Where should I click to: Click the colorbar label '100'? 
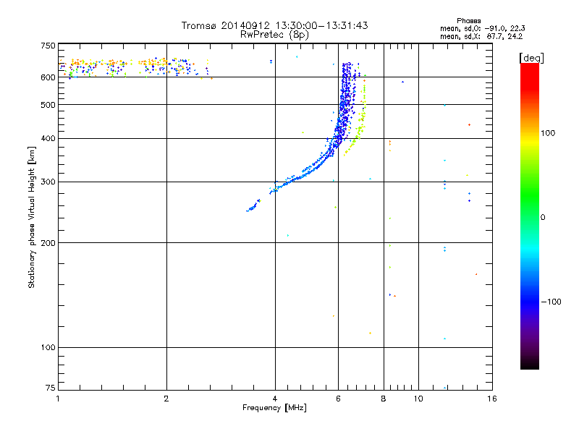[548, 133]
